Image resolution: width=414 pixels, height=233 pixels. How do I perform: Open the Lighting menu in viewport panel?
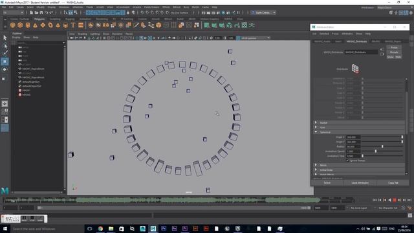(x=95, y=34)
